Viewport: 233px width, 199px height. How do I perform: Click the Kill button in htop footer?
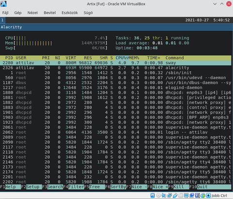coord(179,187)
